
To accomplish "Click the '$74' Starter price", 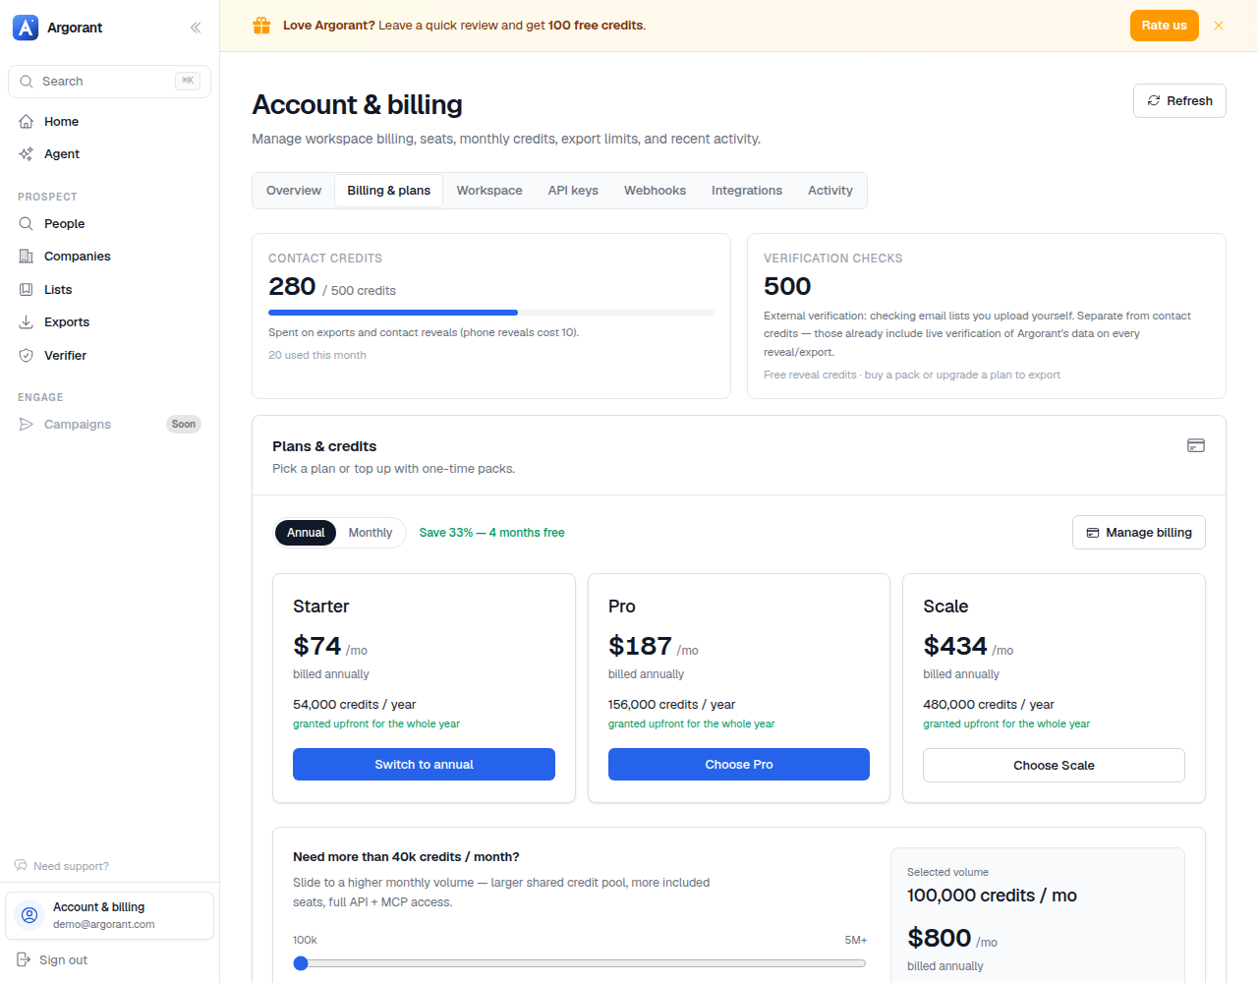I will [x=316, y=646].
